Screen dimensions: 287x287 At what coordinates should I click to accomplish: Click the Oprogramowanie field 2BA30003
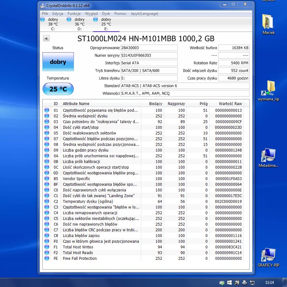coord(149,48)
